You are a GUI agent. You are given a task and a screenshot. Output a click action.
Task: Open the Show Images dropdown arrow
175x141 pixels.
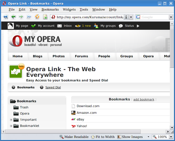[x=148, y=137]
